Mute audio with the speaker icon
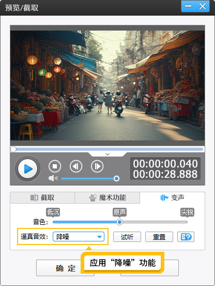The image size is (215, 286). pos(53,178)
